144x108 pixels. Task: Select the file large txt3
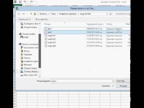click(x=87, y=42)
